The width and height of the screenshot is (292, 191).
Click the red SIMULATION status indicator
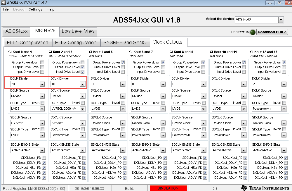(x=168, y=188)
